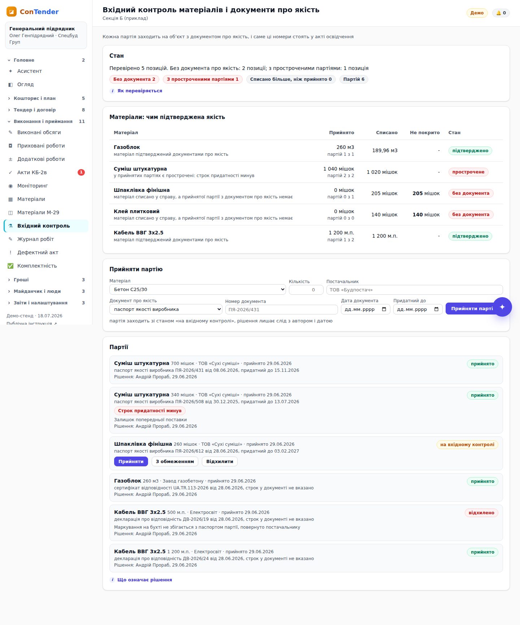The height and width of the screenshot is (625, 520).
Task: Click the Асистент sparkle icon in sidebar
Action: point(10,71)
